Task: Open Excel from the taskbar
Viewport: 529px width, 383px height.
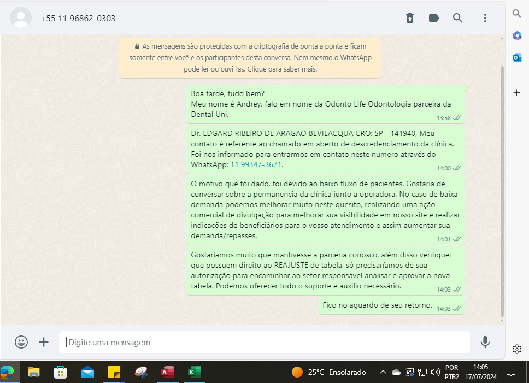Action: (x=195, y=372)
